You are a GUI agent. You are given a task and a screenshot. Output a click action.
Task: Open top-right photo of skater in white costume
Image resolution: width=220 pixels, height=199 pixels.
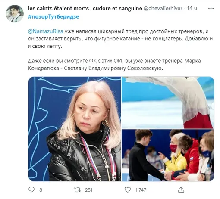(168, 103)
